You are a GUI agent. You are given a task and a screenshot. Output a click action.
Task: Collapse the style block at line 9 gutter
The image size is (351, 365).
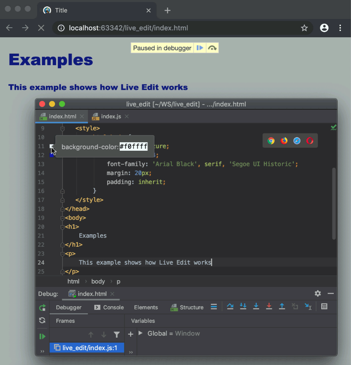pyautogui.click(x=62, y=128)
